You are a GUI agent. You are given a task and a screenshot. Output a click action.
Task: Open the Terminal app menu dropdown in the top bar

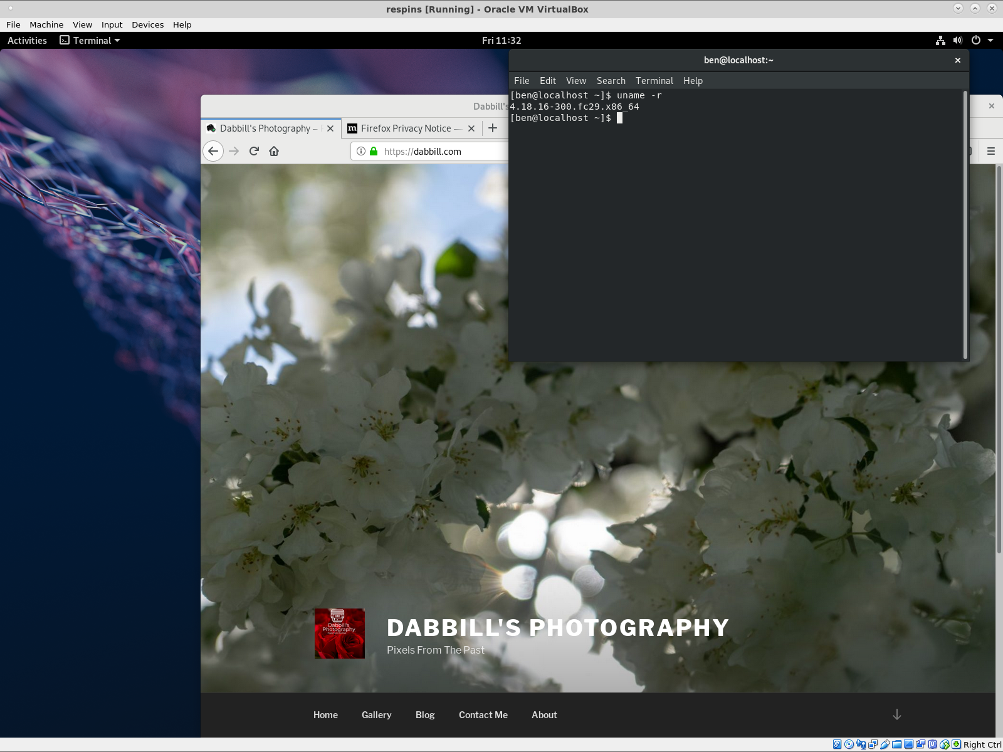(x=90, y=40)
